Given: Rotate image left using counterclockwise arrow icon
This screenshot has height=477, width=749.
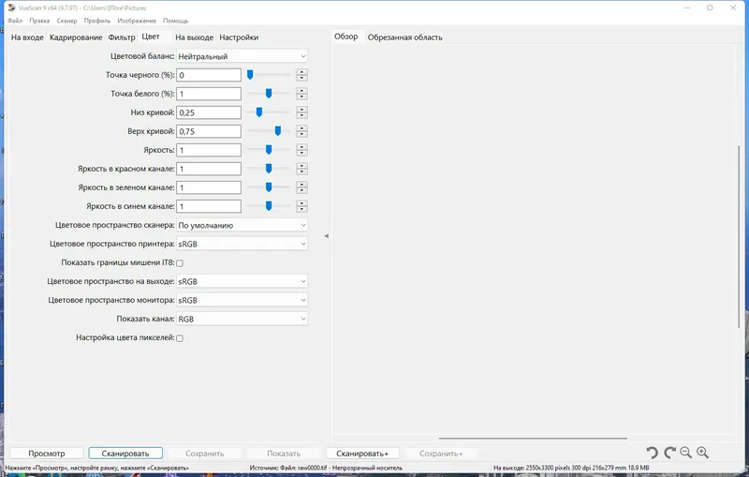Looking at the screenshot, I should coord(652,453).
